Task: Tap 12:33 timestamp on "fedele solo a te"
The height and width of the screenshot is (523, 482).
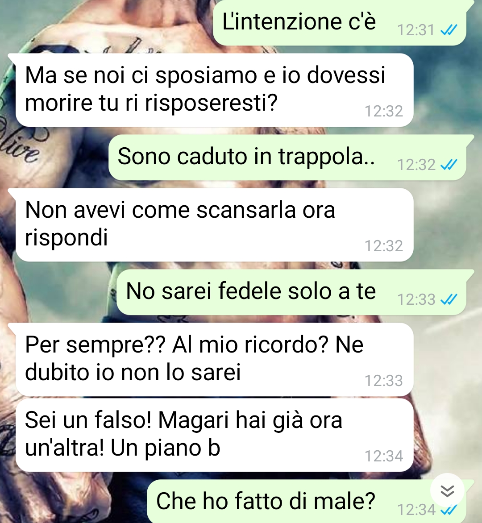Action: pos(416,299)
